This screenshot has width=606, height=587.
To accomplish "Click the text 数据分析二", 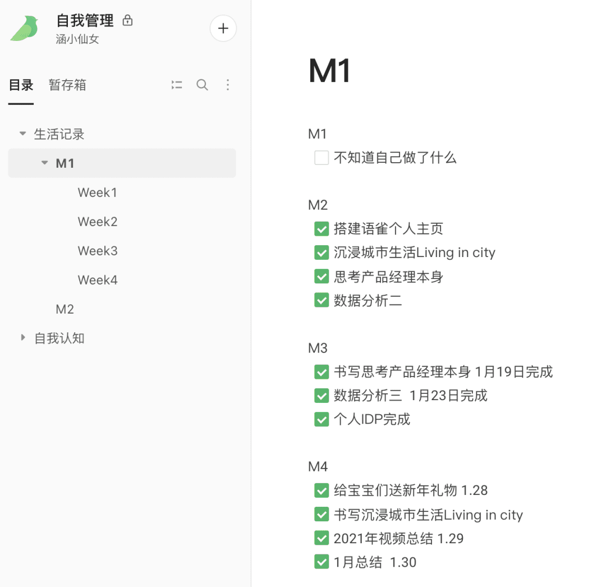I will pos(368,300).
